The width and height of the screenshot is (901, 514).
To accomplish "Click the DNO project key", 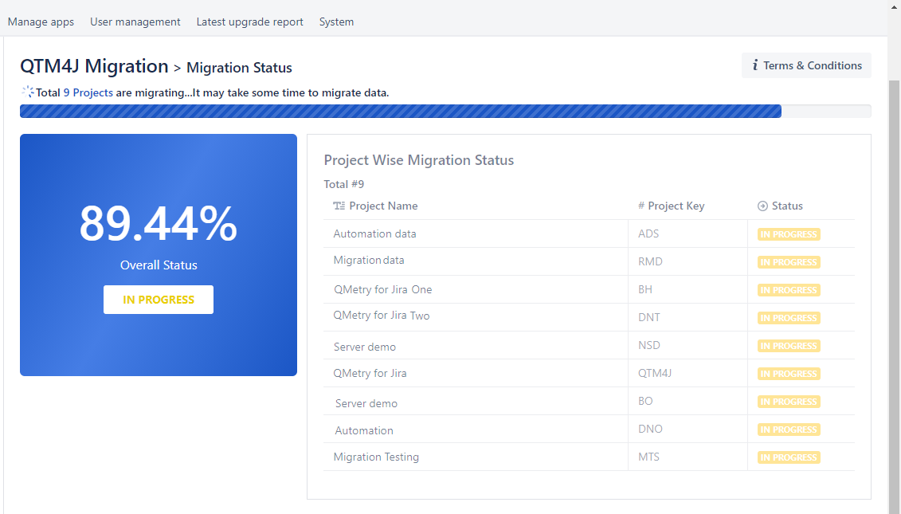I will pos(650,429).
